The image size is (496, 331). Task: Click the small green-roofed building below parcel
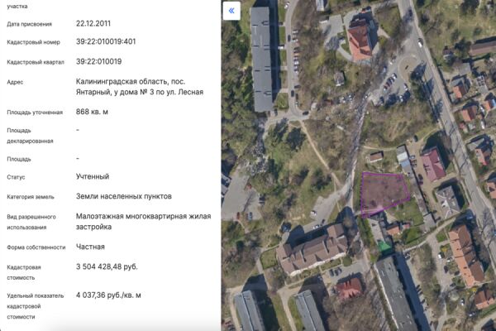[x=385, y=246]
